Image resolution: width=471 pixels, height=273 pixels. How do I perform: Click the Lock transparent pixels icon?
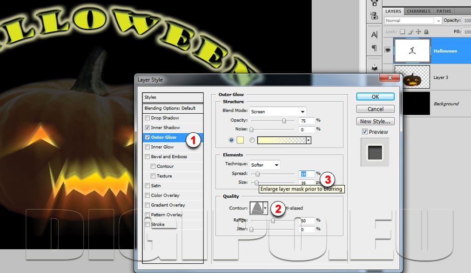pos(404,32)
